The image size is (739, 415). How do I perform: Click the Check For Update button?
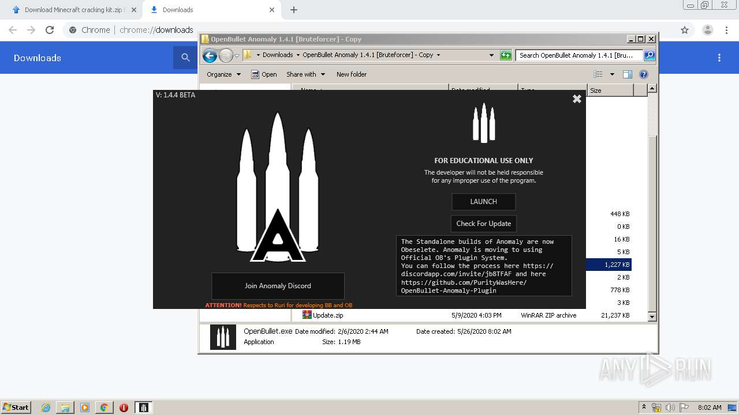(x=483, y=224)
